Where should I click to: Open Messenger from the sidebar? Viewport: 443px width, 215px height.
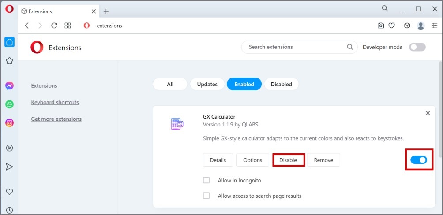[10, 86]
